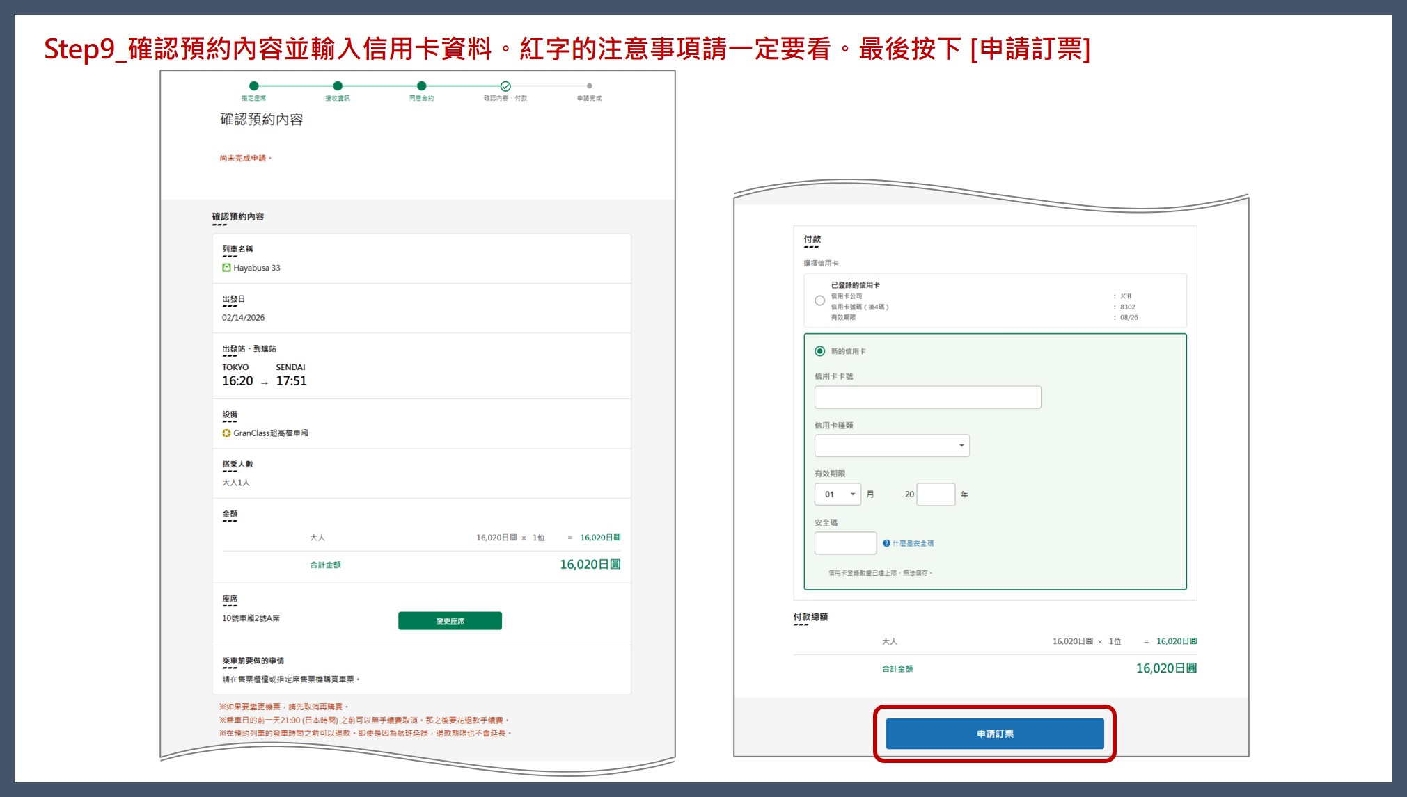The height and width of the screenshot is (797, 1407).
Task: Open the expiry month 01 dropdown
Action: point(838,494)
